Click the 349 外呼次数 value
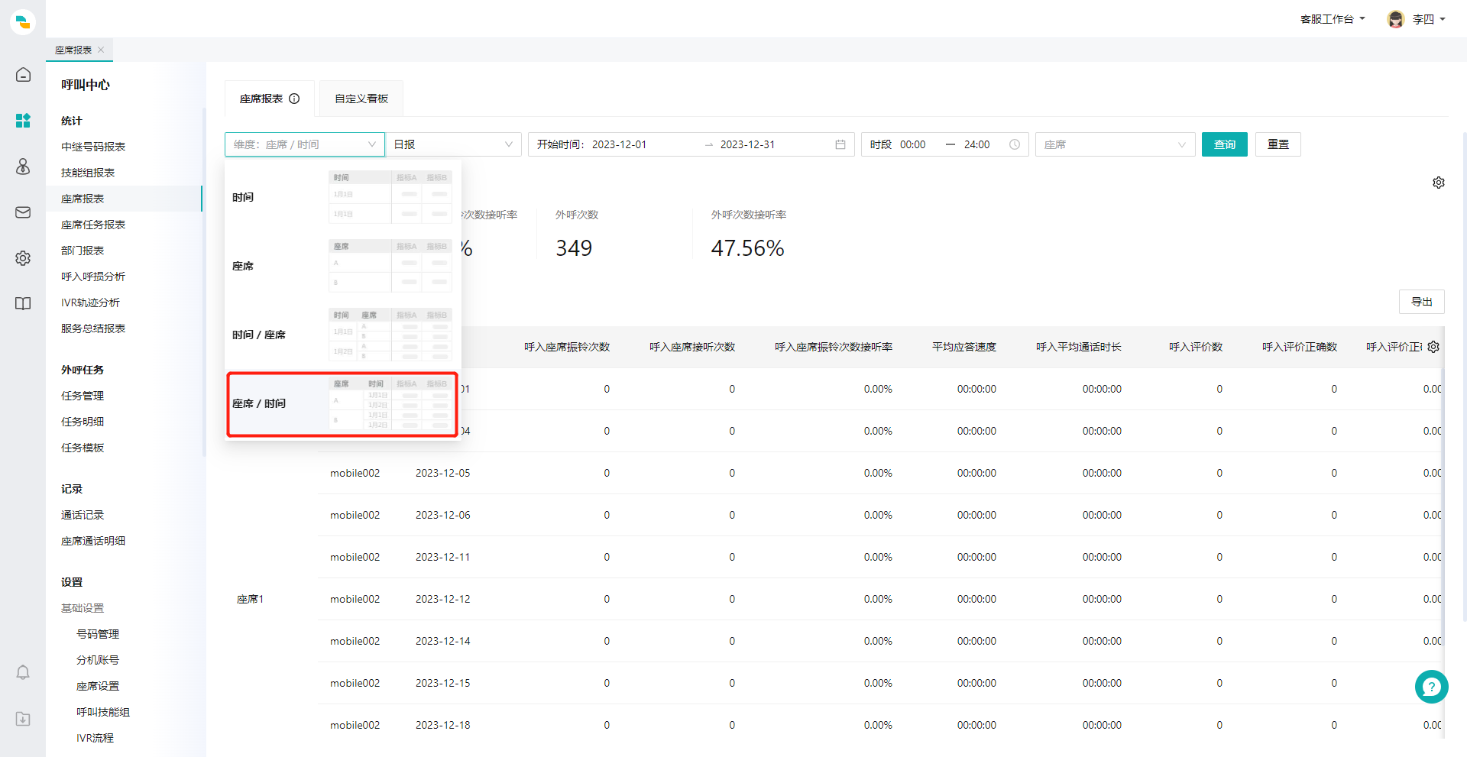The image size is (1467, 757). tap(574, 248)
